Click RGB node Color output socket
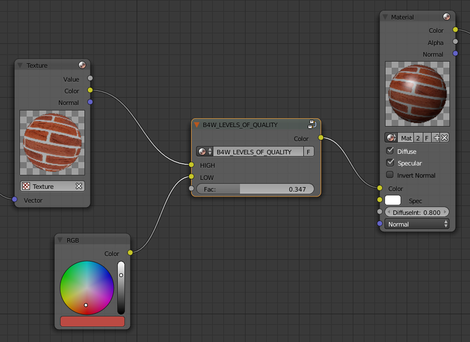 point(130,252)
